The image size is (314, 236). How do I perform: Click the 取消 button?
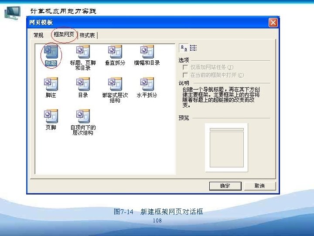point(260,186)
